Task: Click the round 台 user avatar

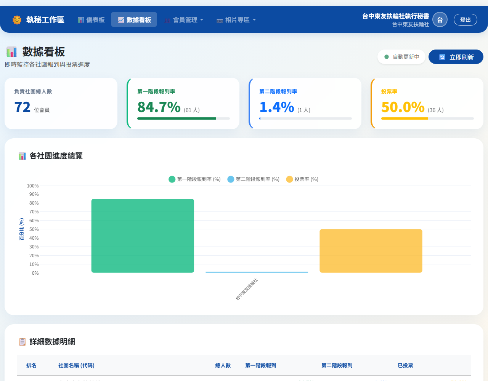Action: pyautogui.click(x=440, y=20)
